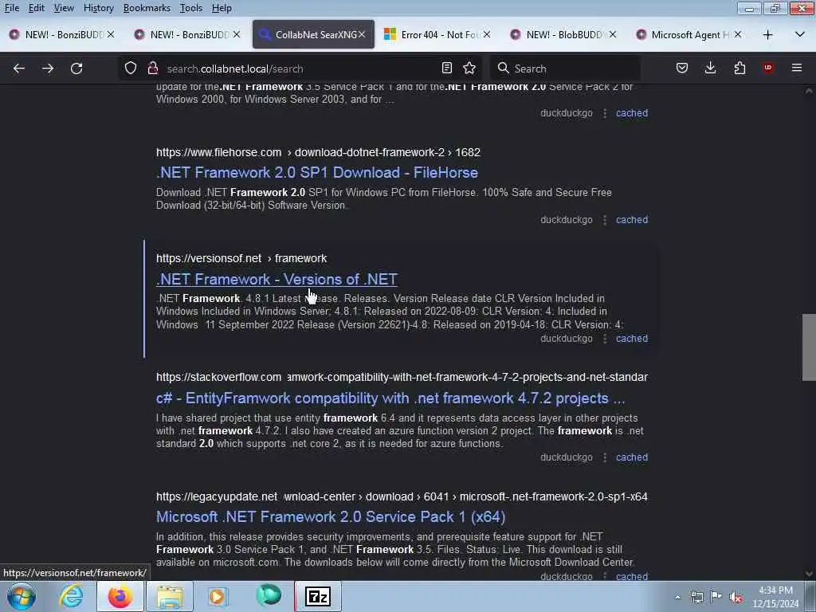This screenshot has height=612, width=816.
Task: Close the Error 404 - Not Found tab
Action: pos(487,34)
